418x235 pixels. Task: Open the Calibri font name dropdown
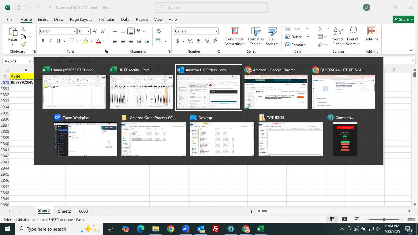(75, 31)
